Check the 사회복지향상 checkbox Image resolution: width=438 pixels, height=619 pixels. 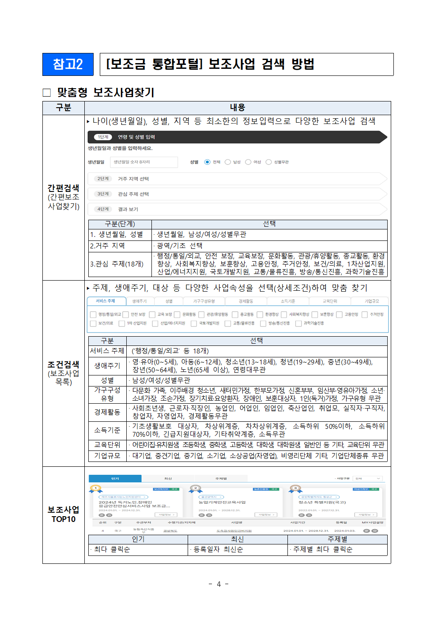click(x=284, y=315)
